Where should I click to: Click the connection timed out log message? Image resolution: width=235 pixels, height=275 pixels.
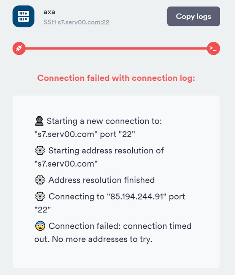113,232
